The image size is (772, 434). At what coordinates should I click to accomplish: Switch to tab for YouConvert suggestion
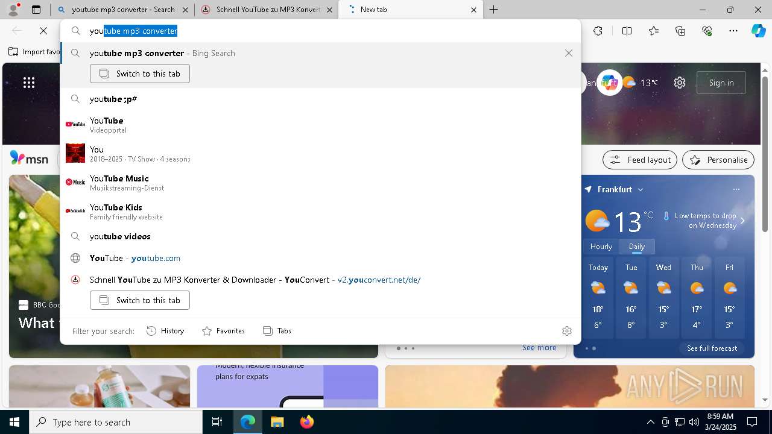[140, 300]
